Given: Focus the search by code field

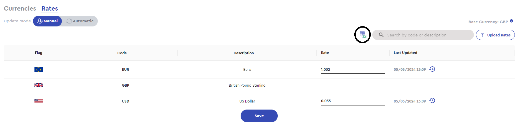Looking at the screenshot, I should [x=423, y=35].
